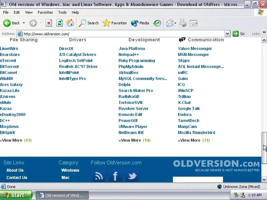Open the Contact Us footer link
Screen dimensions: 267x200
[17, 178]
